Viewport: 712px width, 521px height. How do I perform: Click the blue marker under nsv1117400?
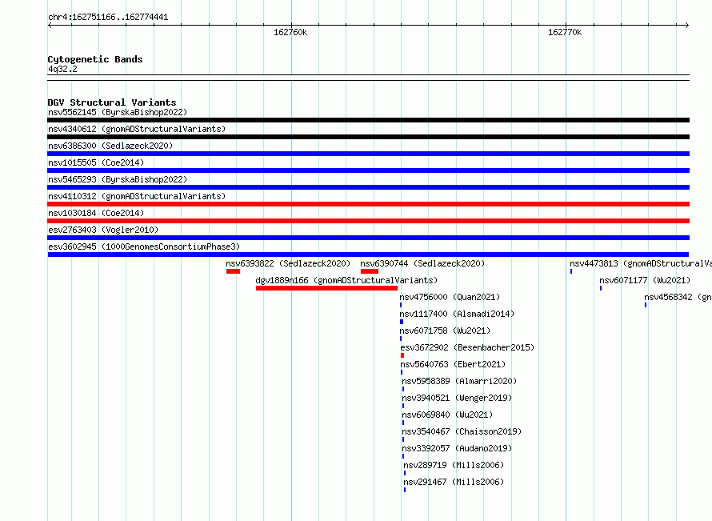click(x=402, y=322)
